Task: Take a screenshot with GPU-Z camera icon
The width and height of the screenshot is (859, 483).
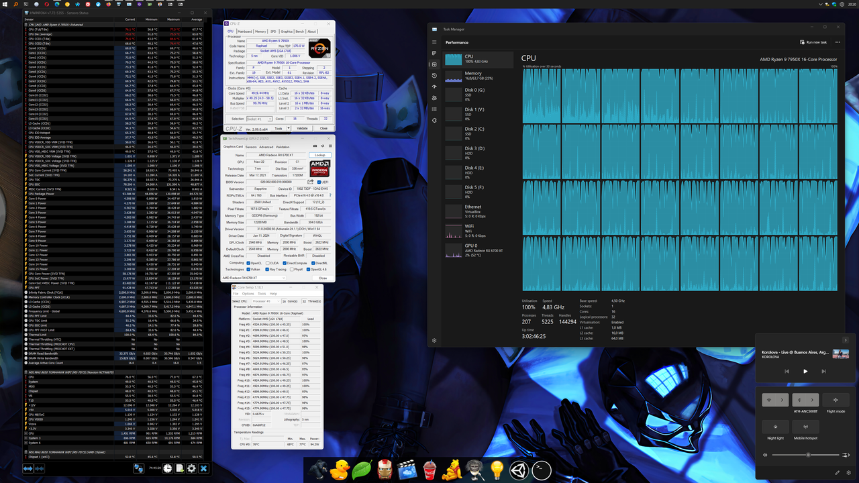Action: [315, 146]
